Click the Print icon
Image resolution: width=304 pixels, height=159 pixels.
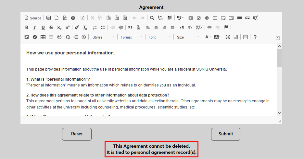[x=73, y=18]
